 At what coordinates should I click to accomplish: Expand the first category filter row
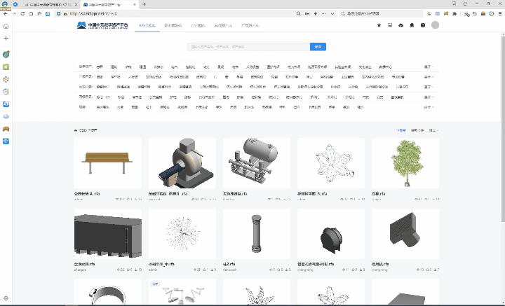428,67
